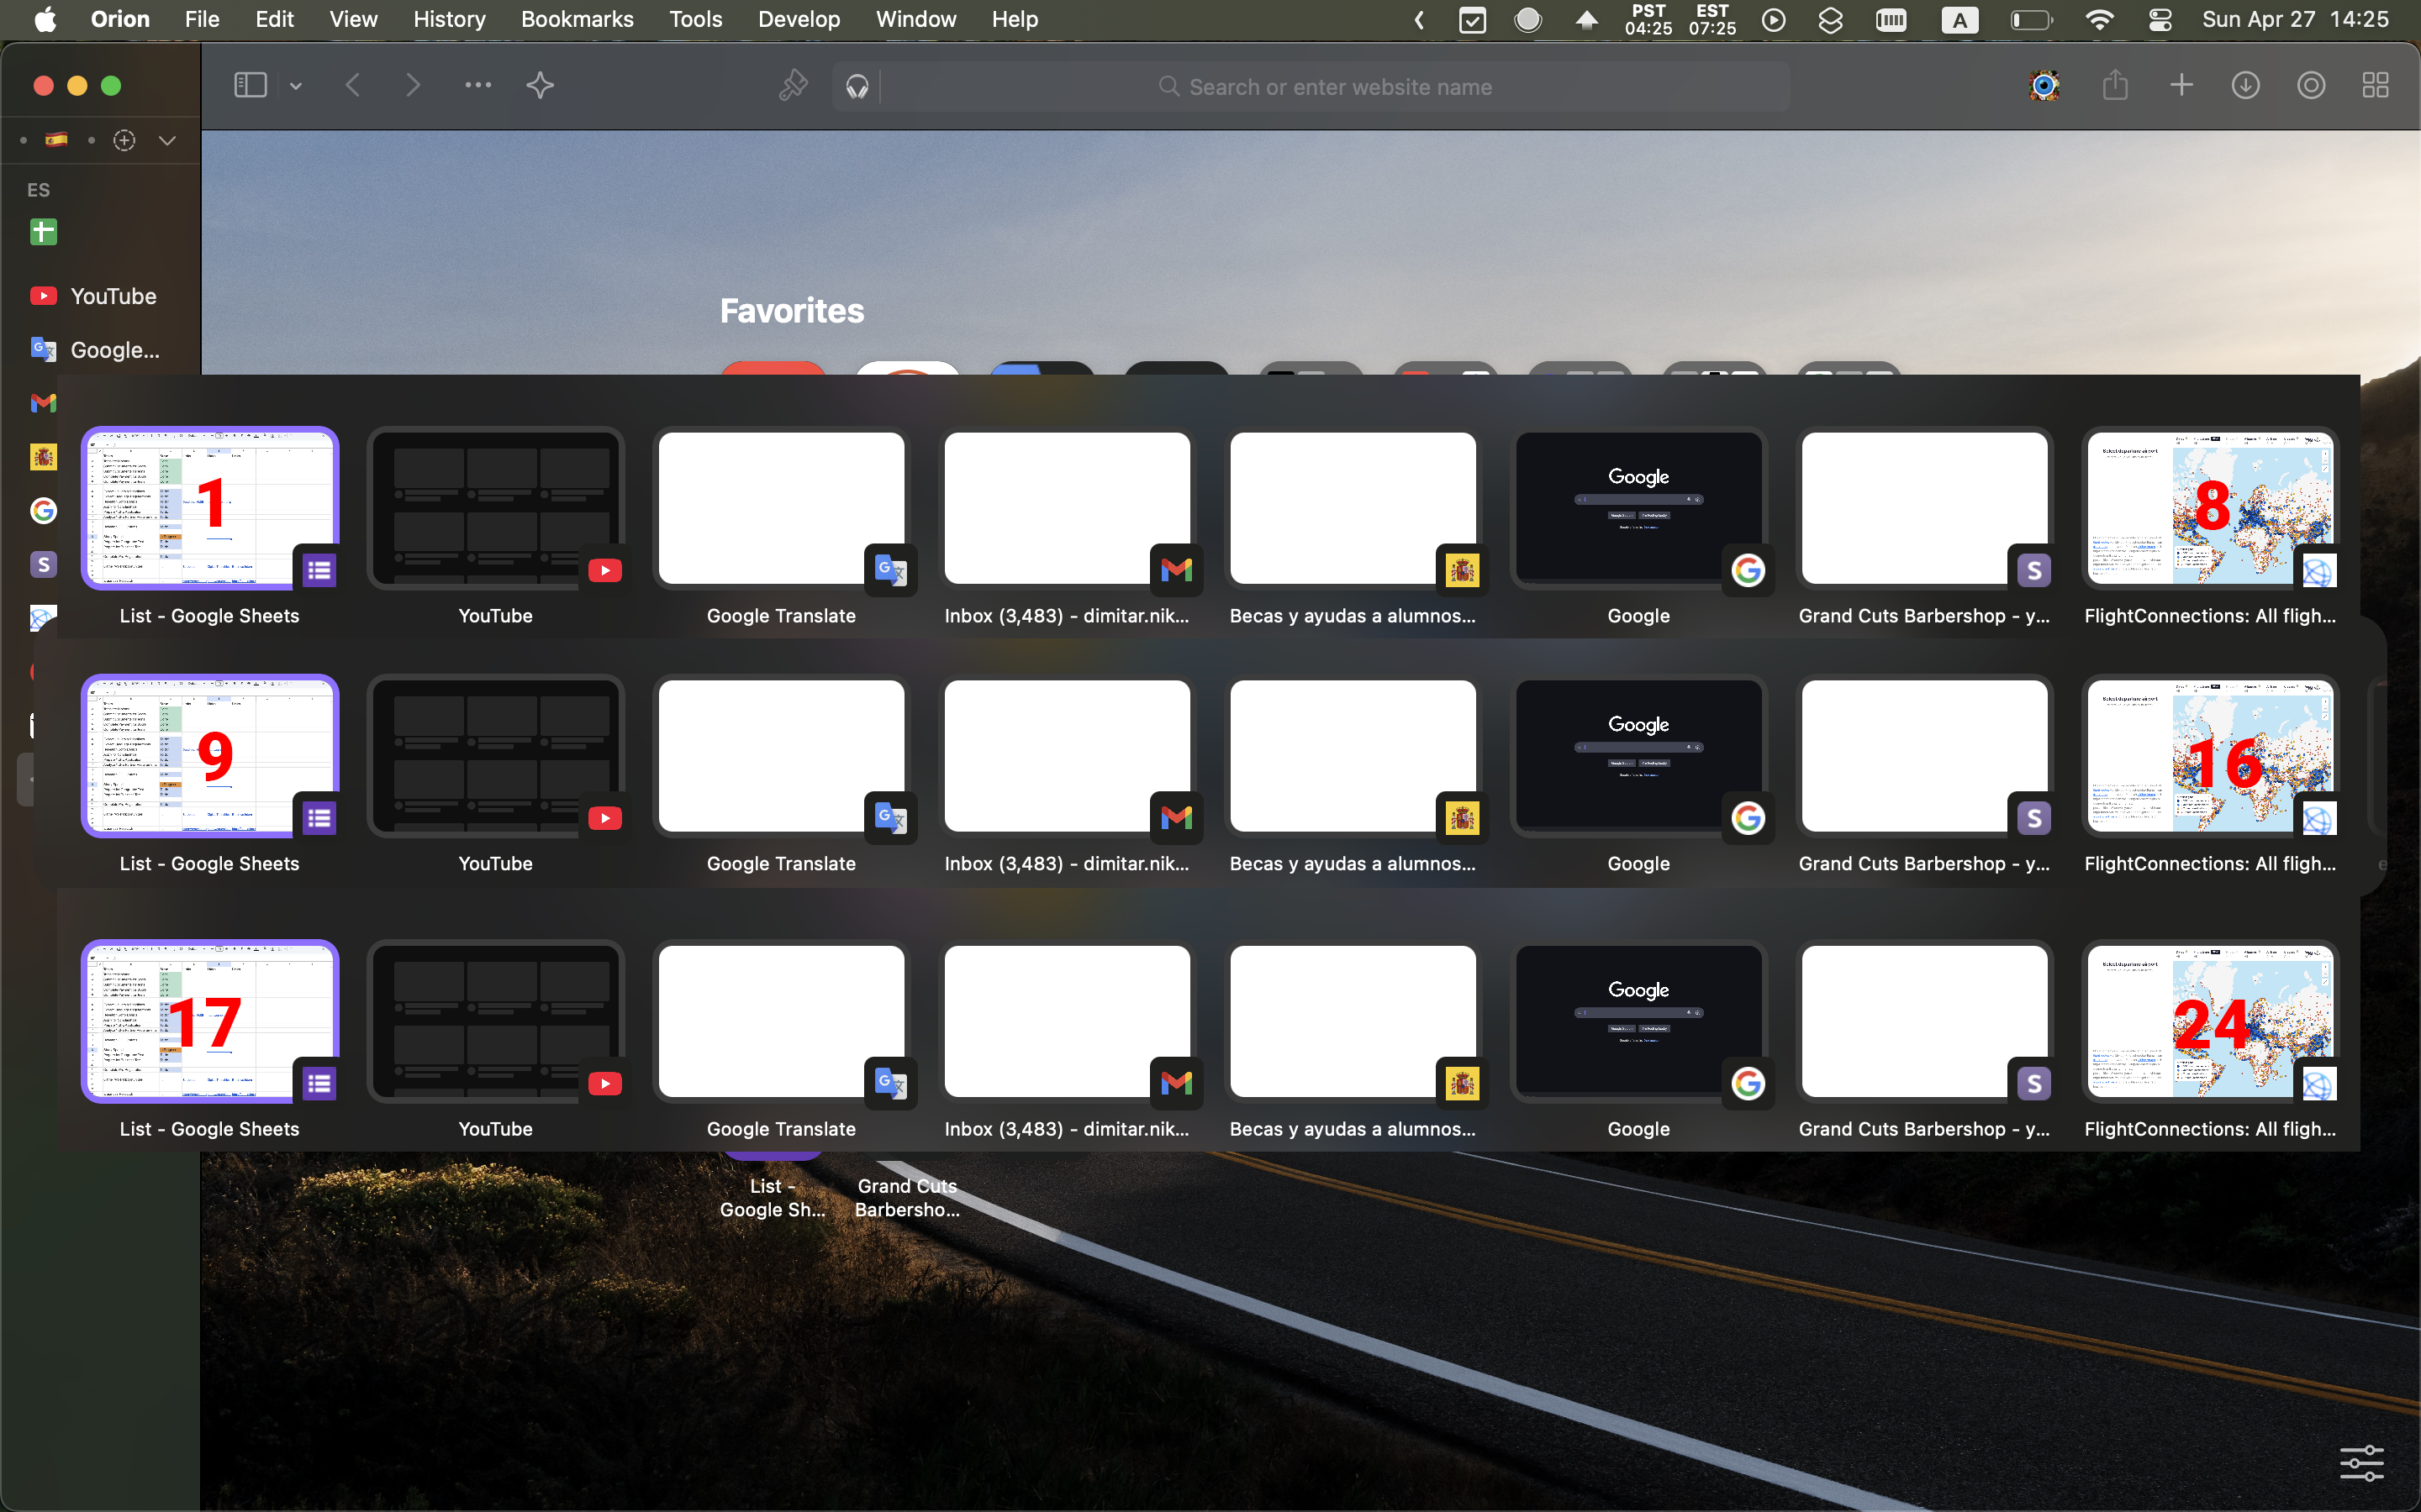The image size is (2421, 1512).
Task: Open a new tab with plus icon
Action: click(2182, 86)
